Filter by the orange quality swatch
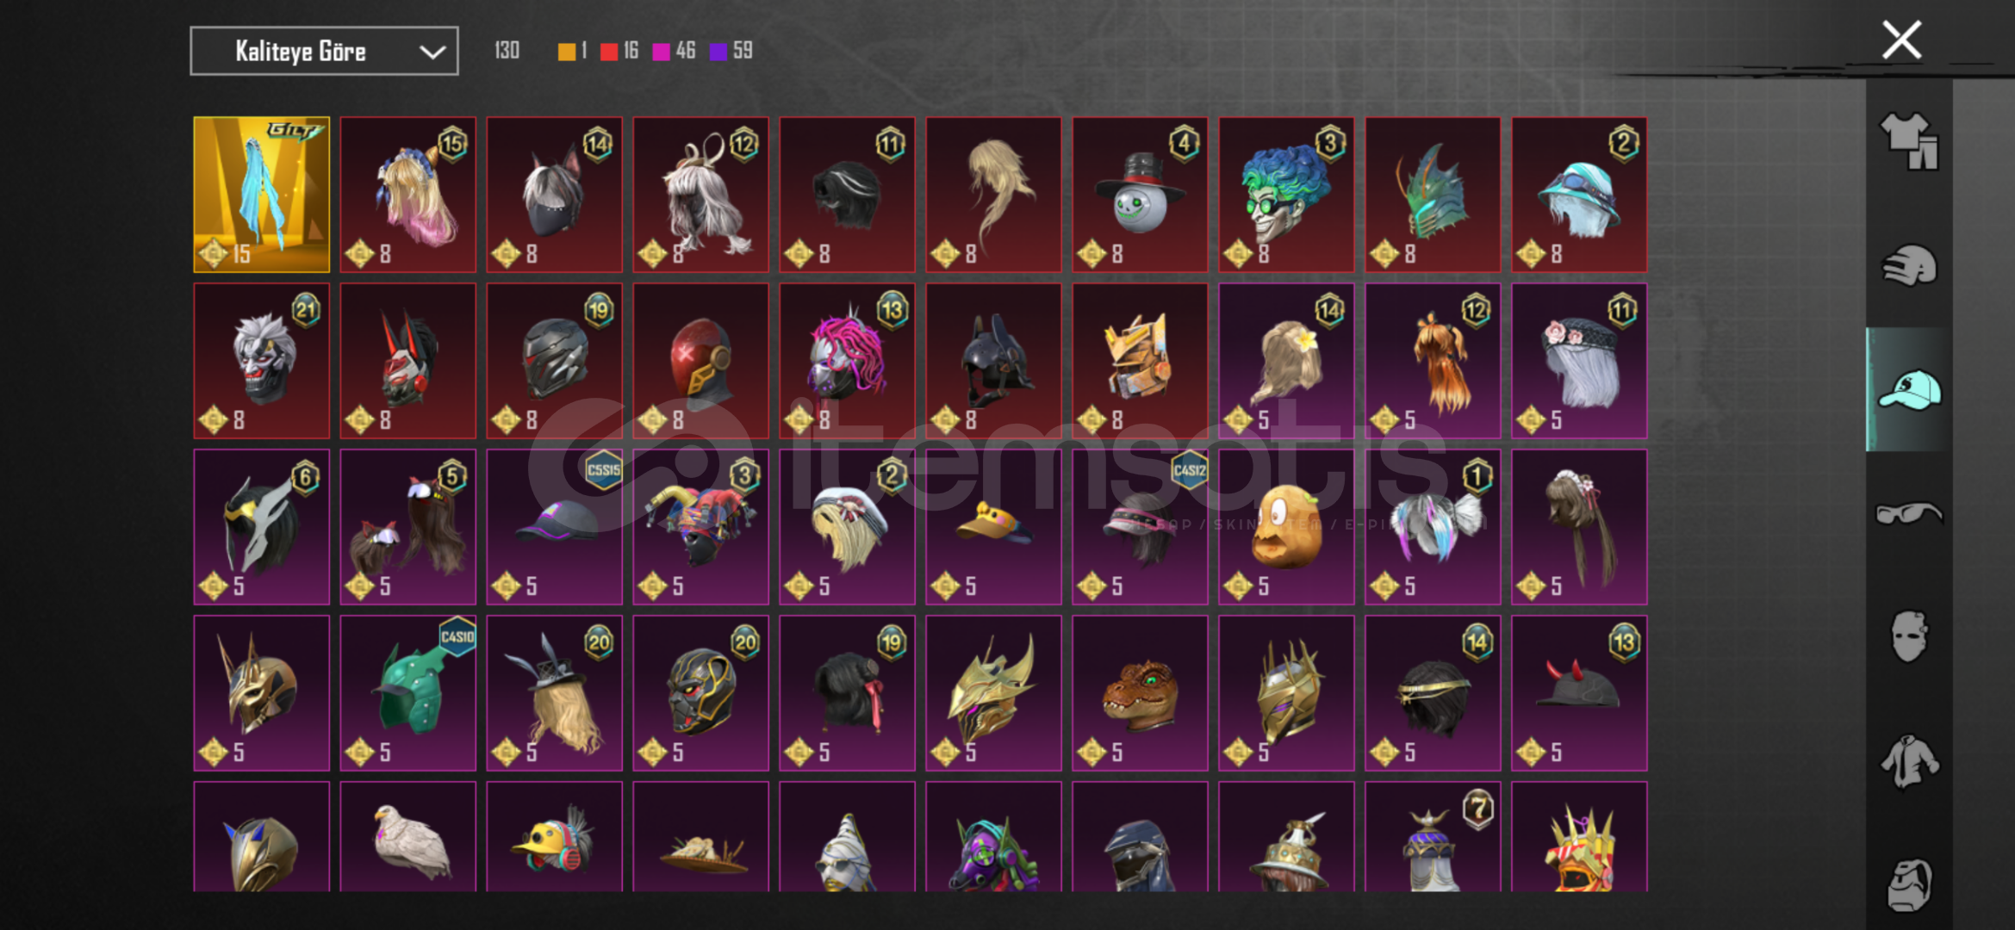This screenshot has width=2015, height=930. coord(566,52)
